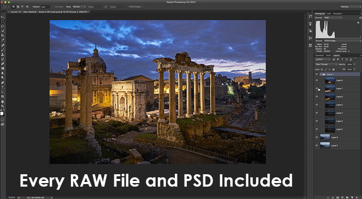Select the Zoom tool in toolbar
Screen dimensions: 362x199
[x=3, y=106]
